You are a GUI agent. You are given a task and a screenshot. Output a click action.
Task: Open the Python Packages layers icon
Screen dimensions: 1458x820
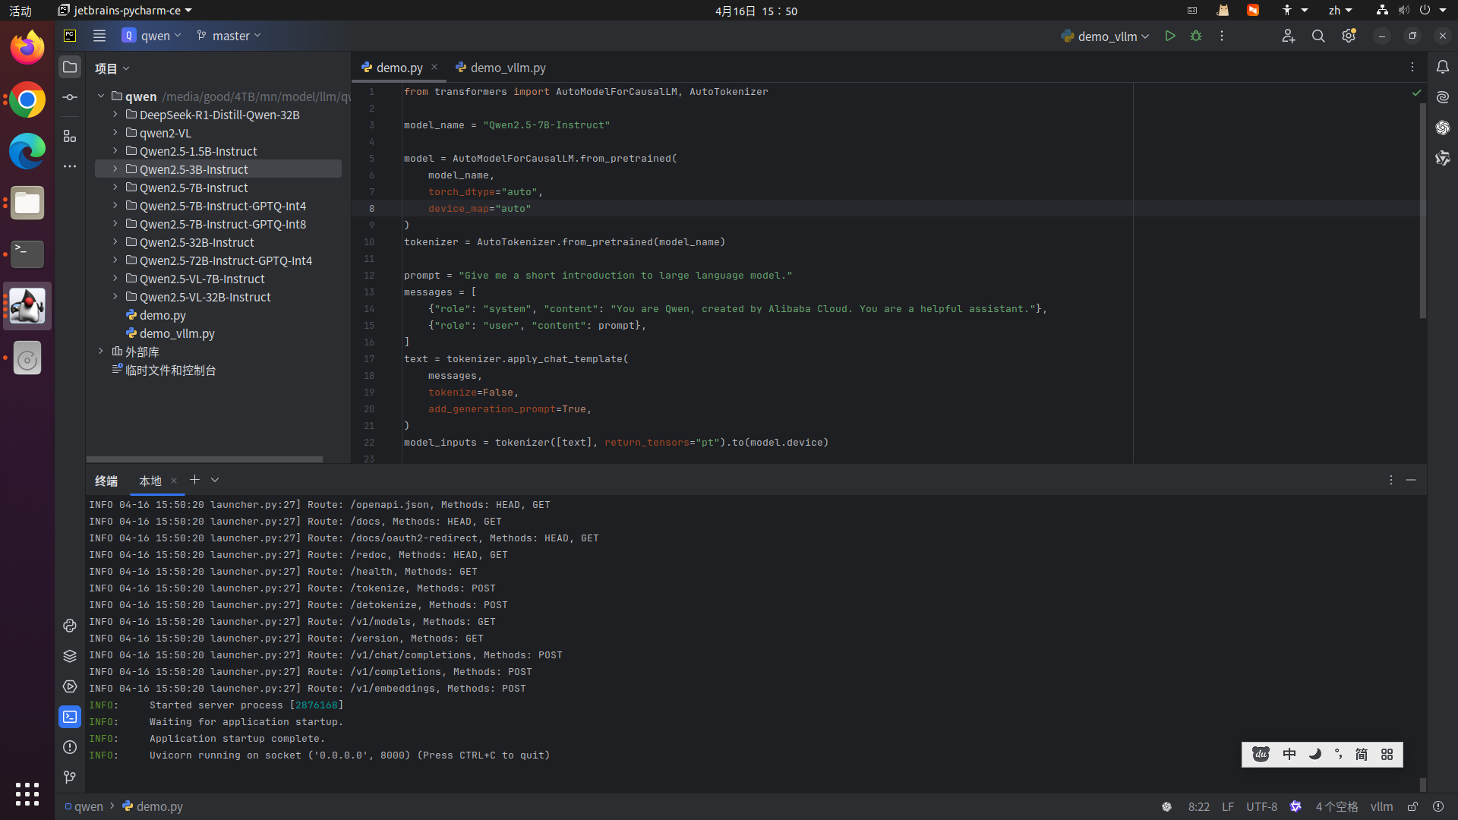(x=70, y=656)
